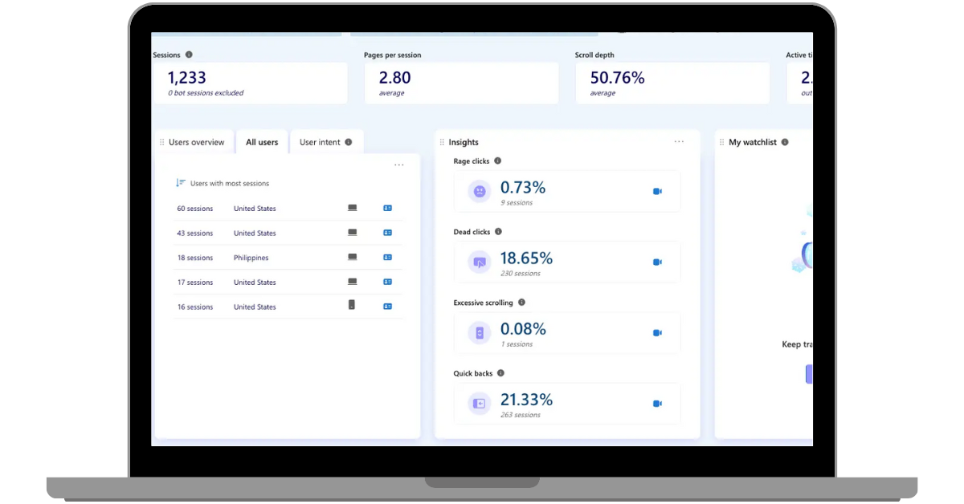The width and height of the screenshot is (964, 504).
Task: Open recordings for Excessive scrolling sessions
Action: [657, 333]
